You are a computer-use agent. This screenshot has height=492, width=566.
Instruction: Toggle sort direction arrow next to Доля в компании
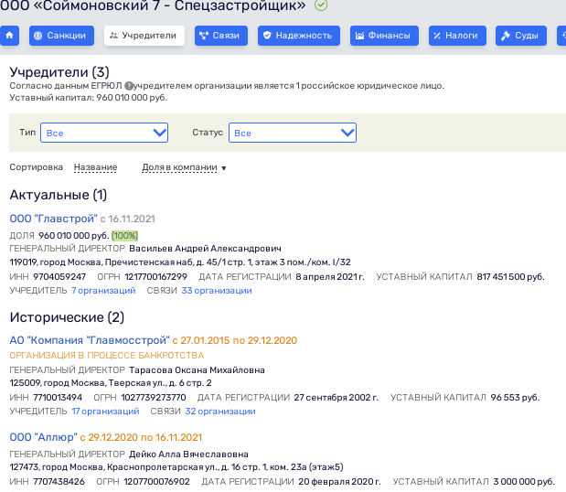pos(224,168)
